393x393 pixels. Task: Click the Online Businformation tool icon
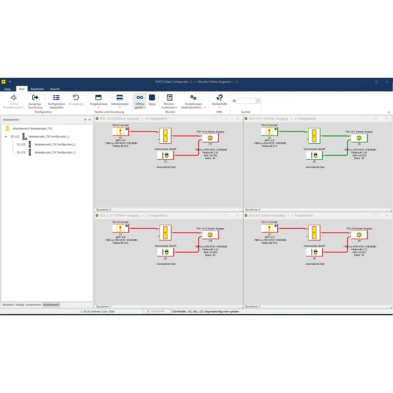13,98
